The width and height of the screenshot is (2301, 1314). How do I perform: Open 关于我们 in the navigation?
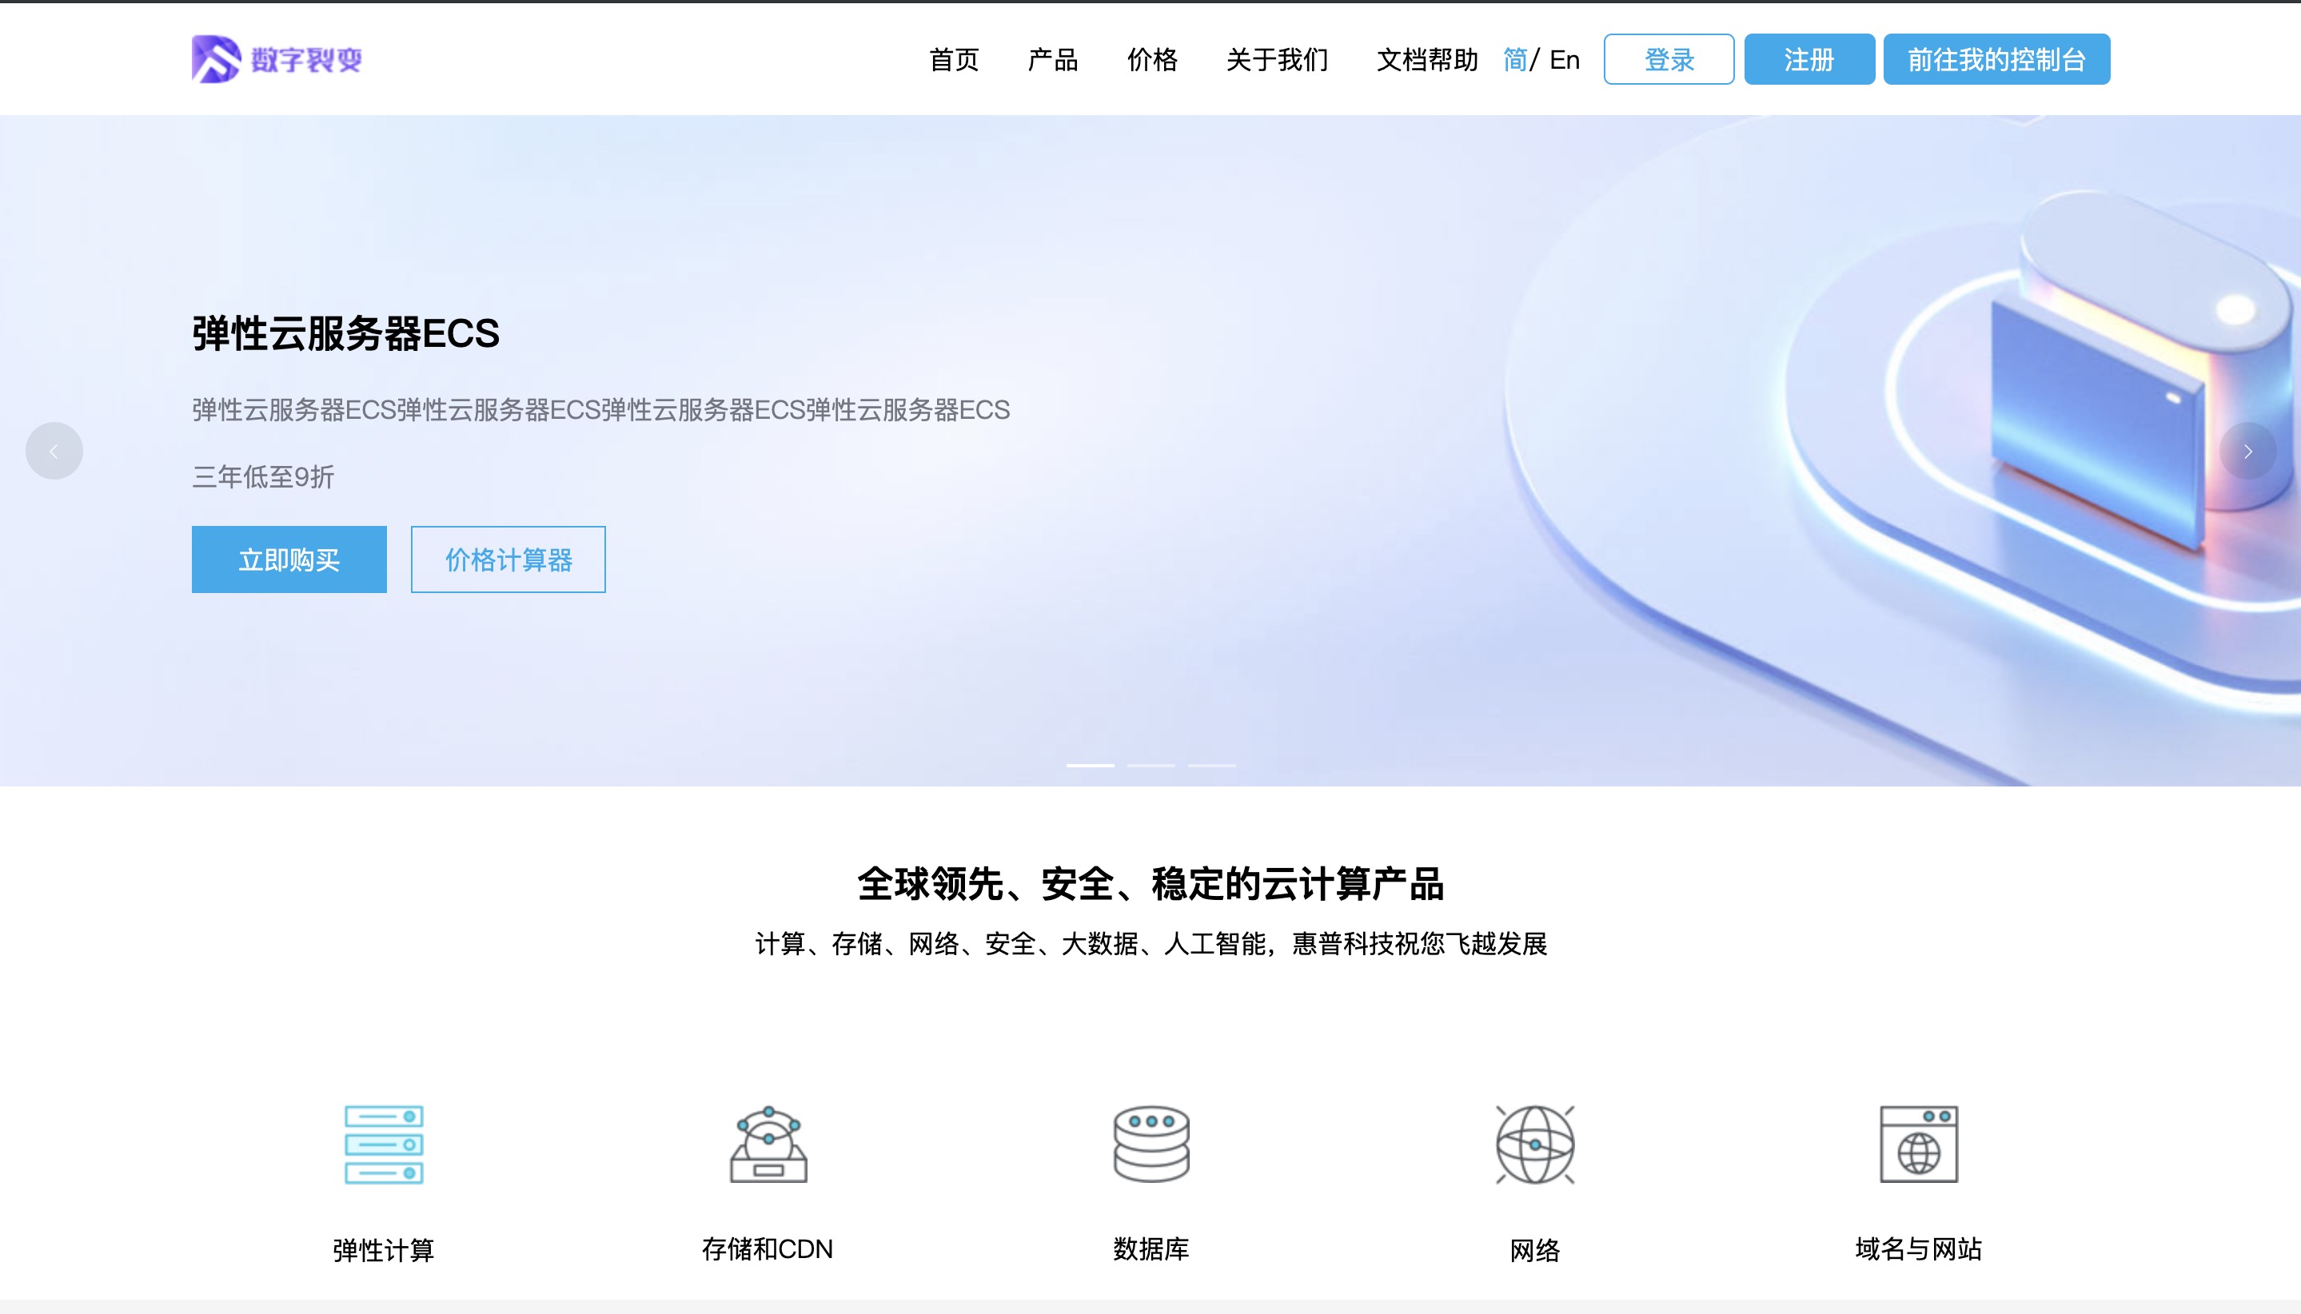(x=1277, y=60)
